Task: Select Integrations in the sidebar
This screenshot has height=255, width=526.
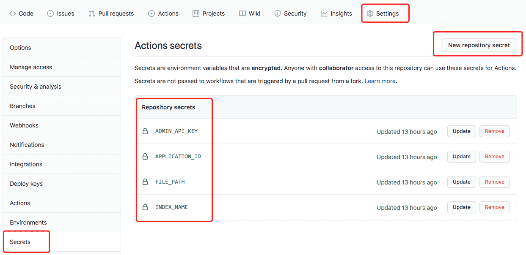Action: click(x=62, y=164)
